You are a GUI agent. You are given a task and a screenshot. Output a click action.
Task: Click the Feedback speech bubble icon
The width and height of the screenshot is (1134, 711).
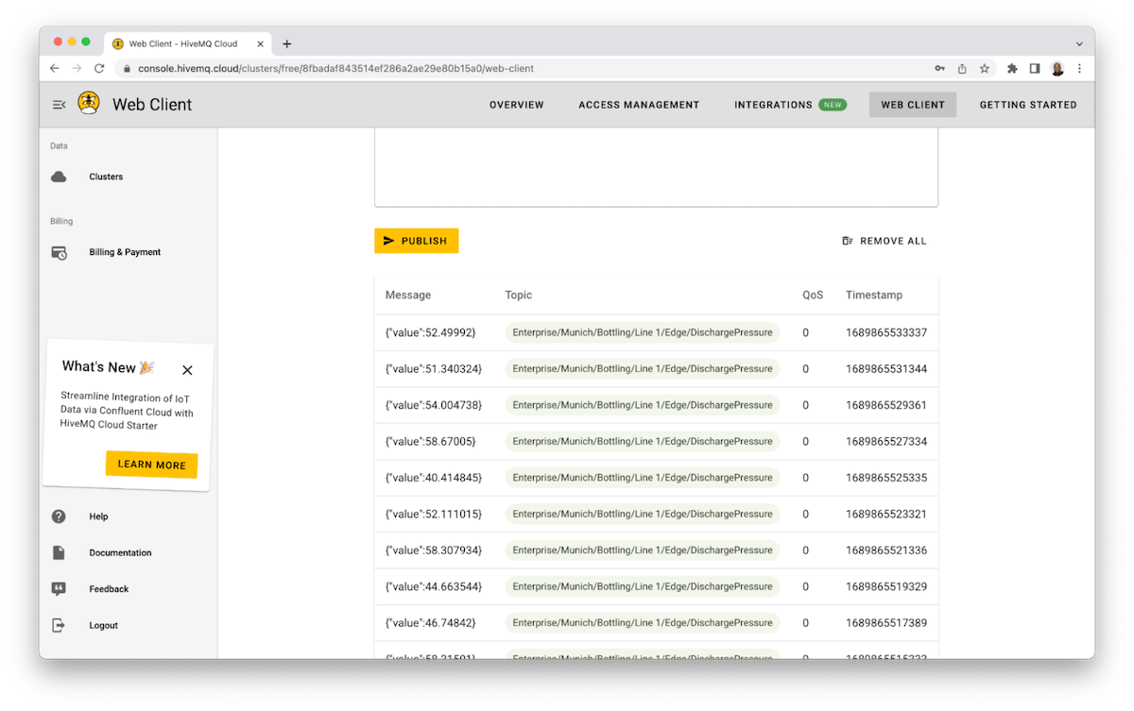click(59, 589)
